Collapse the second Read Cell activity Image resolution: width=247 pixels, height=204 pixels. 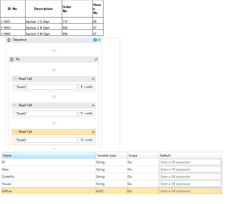[x=93, y=105]
